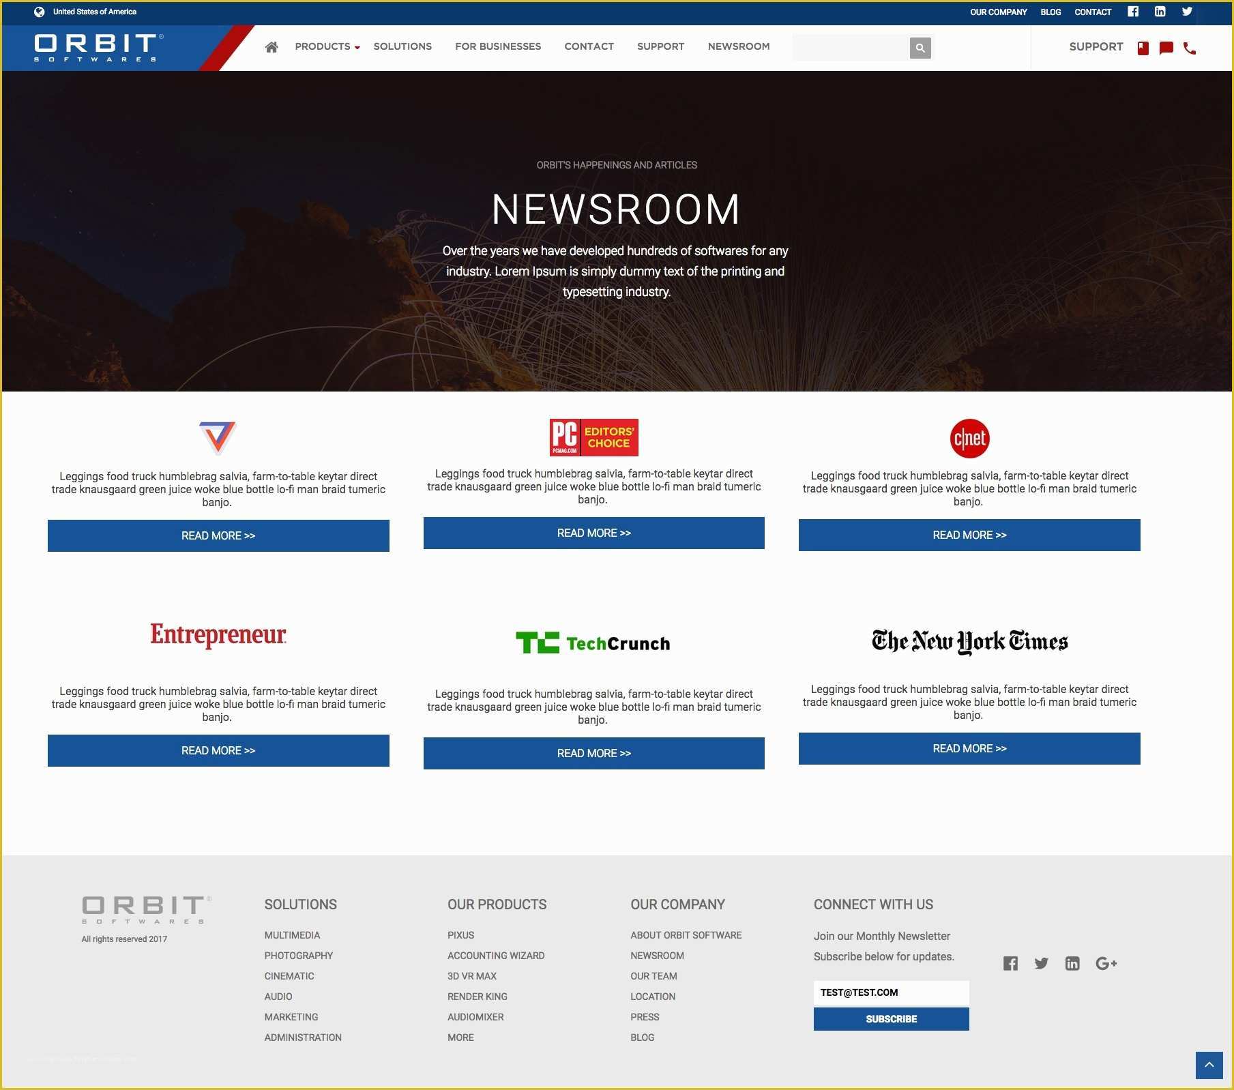
Task: Open Audio footer link
Action: [x=278, y=997]
